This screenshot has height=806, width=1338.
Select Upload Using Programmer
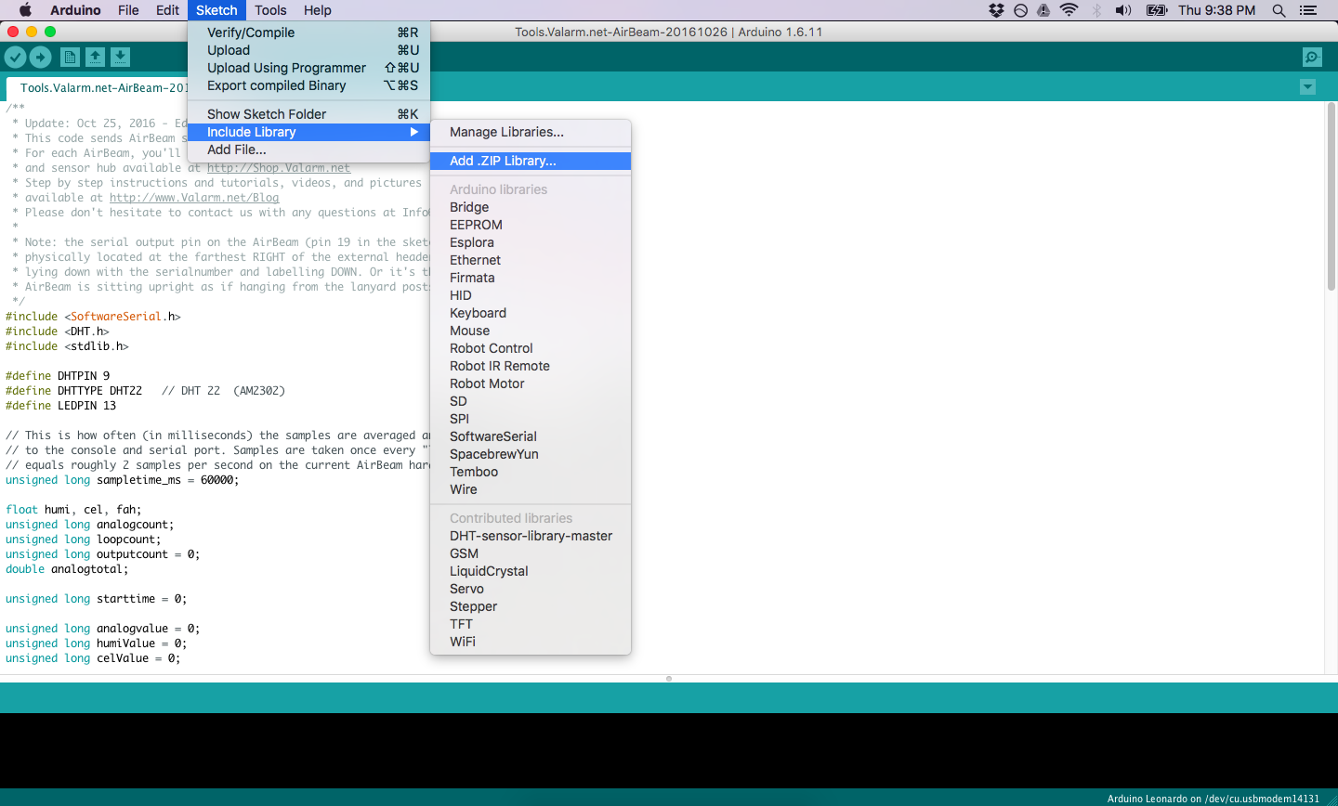(308, 68)
